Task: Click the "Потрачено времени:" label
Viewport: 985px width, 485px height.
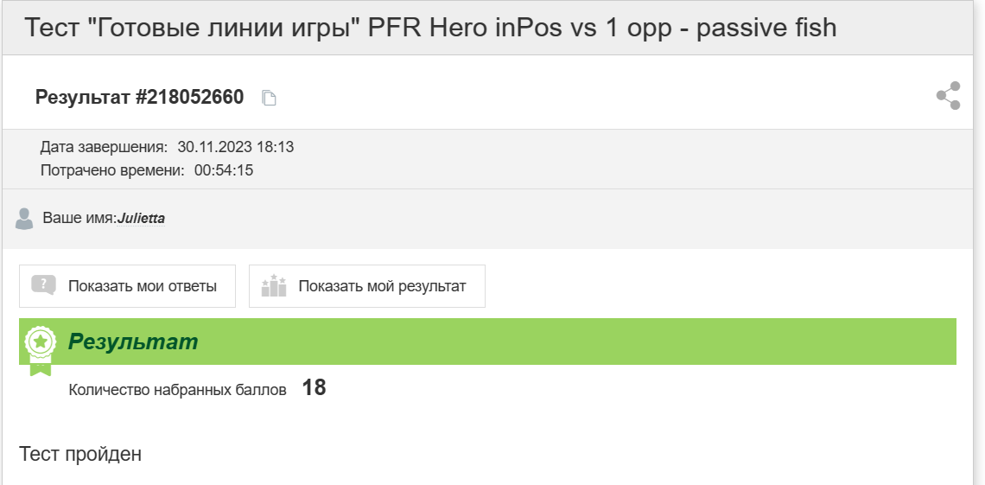Action: 112,170
